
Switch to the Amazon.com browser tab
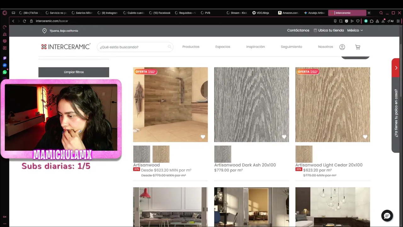(288, 13)
